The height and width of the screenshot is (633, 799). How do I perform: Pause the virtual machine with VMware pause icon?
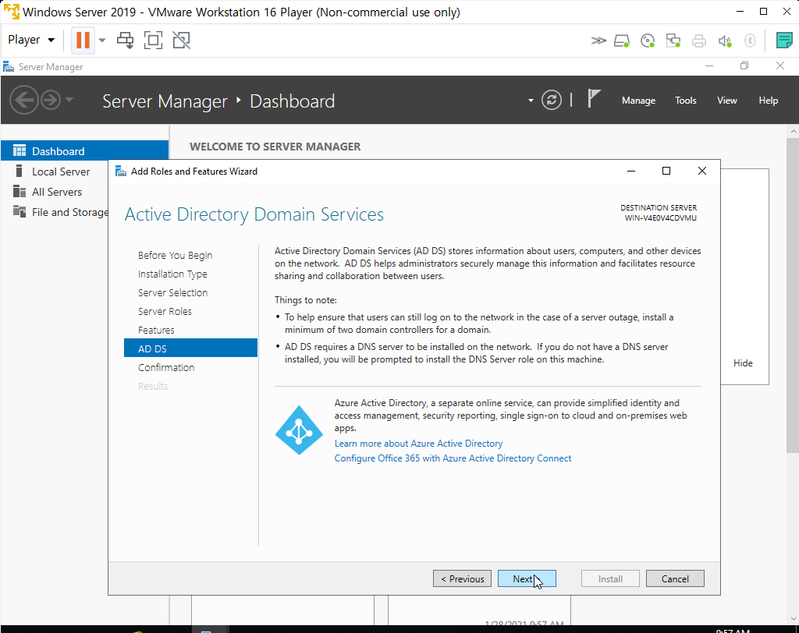tap(83, 40)
